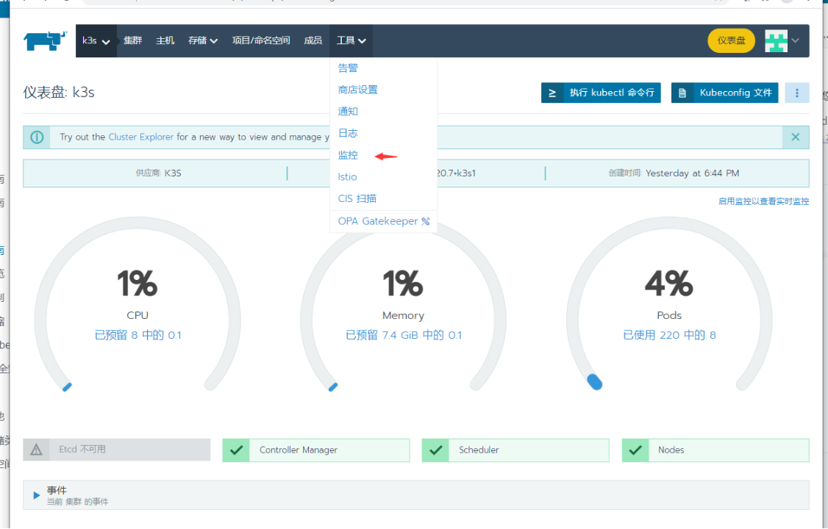828x529 pixels.
Task: Collapse the 工具 tools dropdown
Action: point(351,40)
